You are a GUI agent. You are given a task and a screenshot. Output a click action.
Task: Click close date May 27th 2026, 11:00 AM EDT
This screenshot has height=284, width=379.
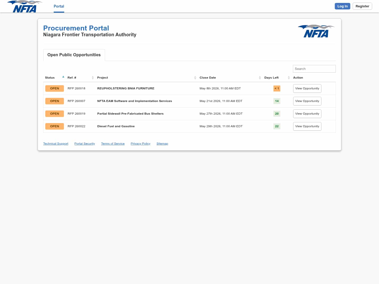[x=221, y=114]
